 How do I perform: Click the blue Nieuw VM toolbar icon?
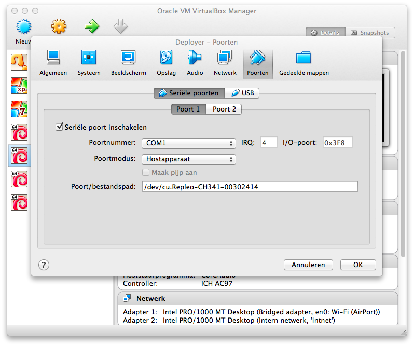click(24, 26)
